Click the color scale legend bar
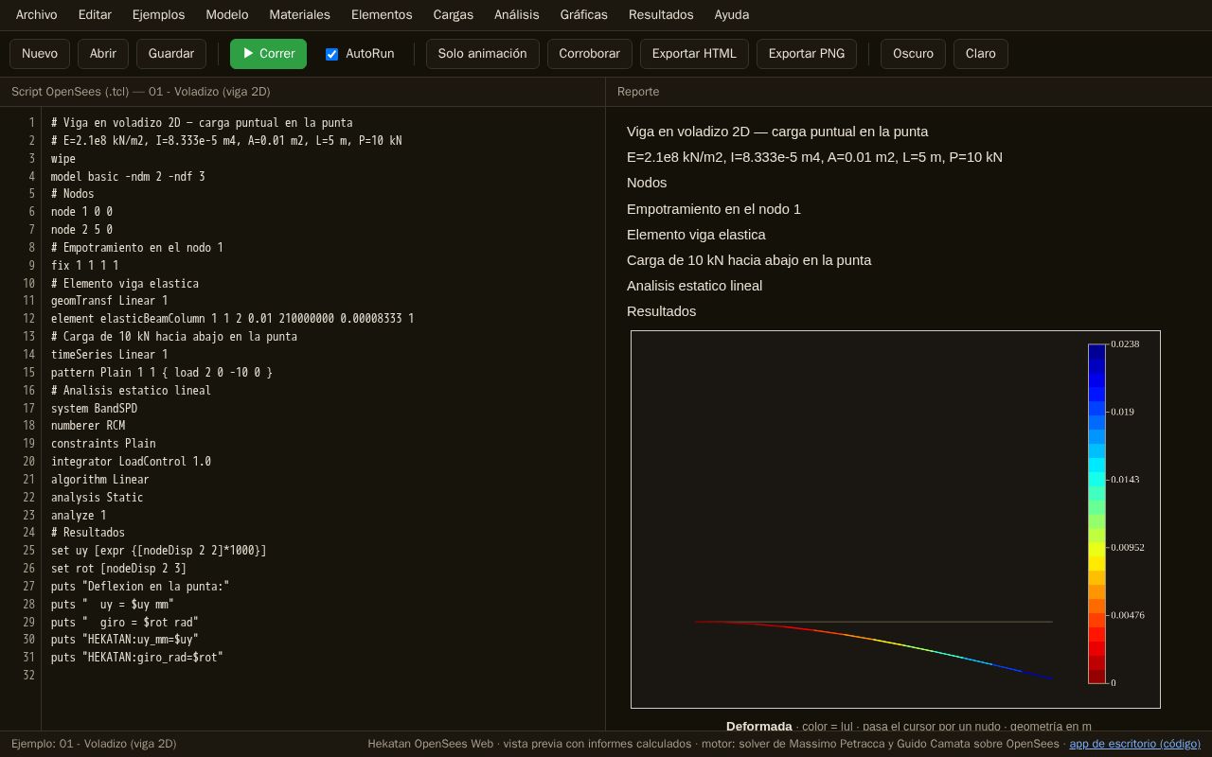Viewport: 1212px width, 757px height. [1096, 513]
